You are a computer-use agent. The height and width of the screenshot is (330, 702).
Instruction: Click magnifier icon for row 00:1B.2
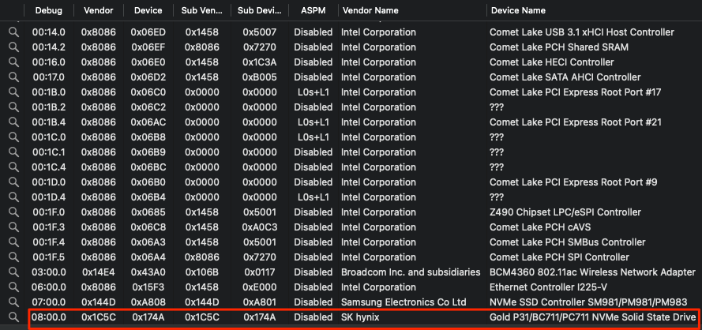(x=13, y=107)
